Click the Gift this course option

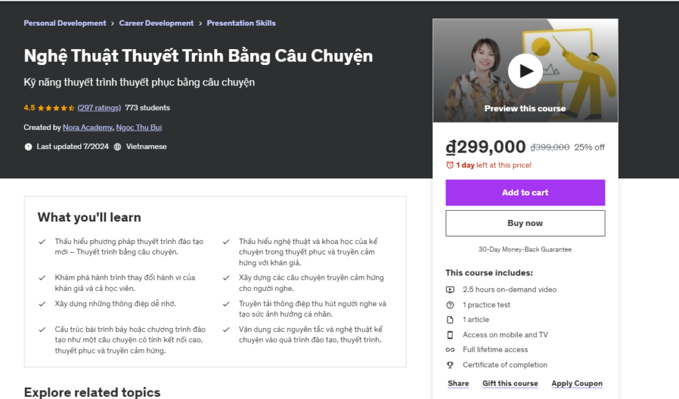pos(510,384)
